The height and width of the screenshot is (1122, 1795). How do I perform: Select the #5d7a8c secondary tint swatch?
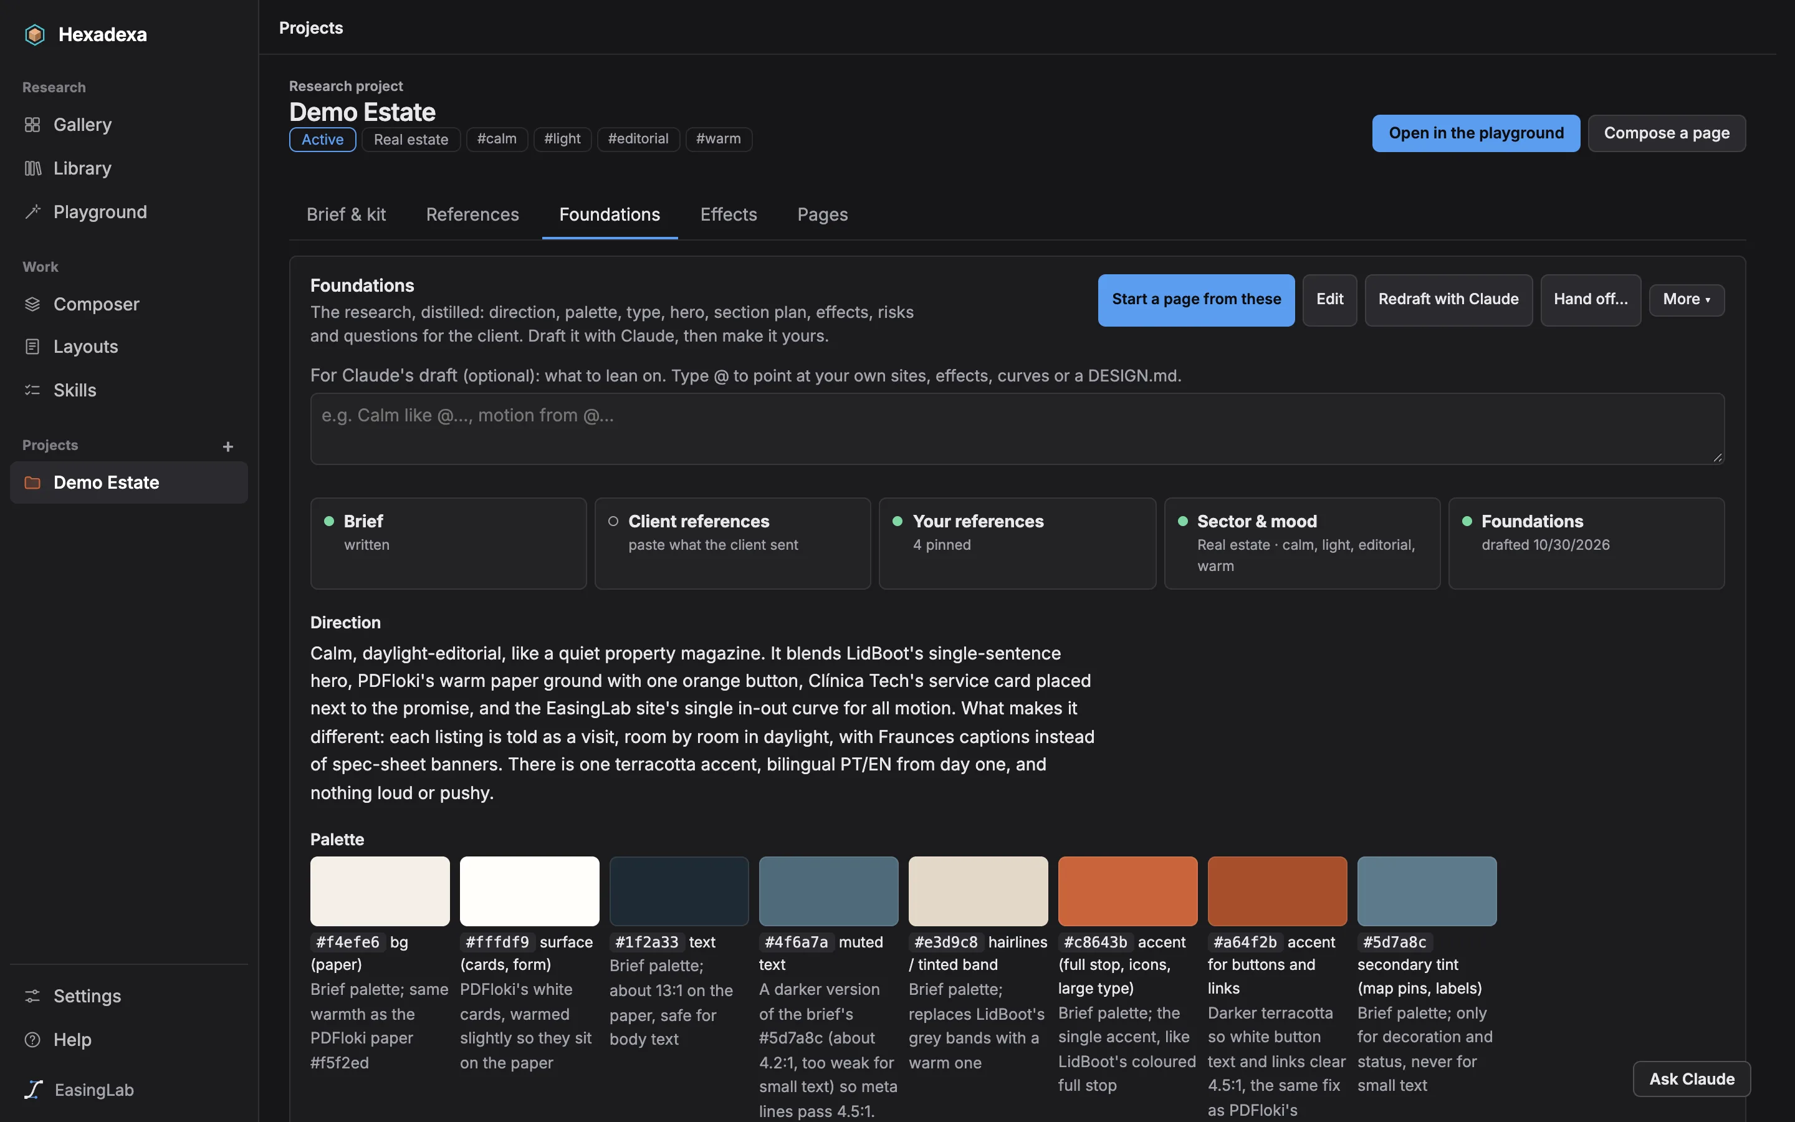pos(1427,891)
